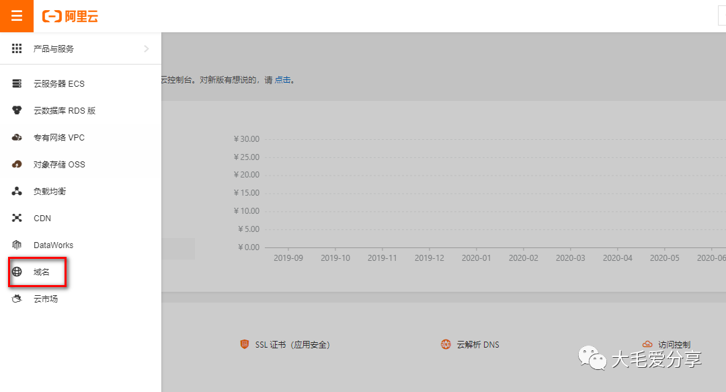This screenshot has width=726, height=392.
Task: Click the orange DNS icon
Action: [446, 344]
